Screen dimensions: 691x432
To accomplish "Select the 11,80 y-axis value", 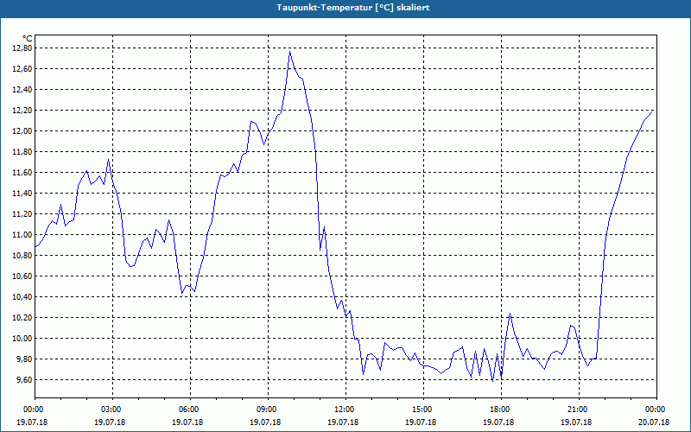I will [x=22, y=152].
